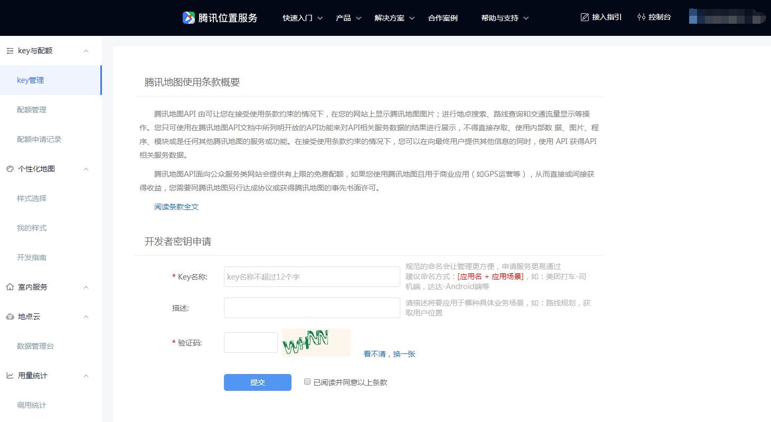Click the blurred user account area
Screen dimensions: 771x422
click(x=728, y=16)
